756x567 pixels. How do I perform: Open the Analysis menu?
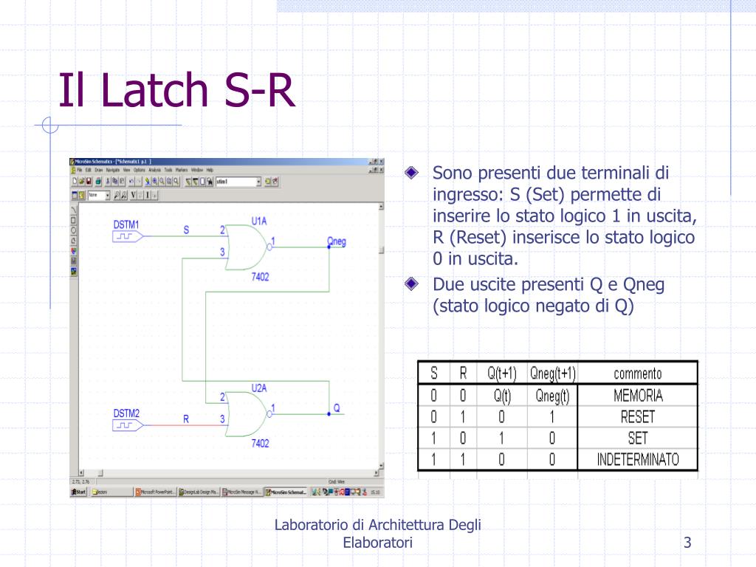click(x=155, y=171)
